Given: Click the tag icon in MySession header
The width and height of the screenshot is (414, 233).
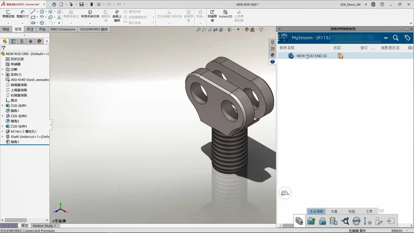Looking at the screenshot, I should click(407, 38).
